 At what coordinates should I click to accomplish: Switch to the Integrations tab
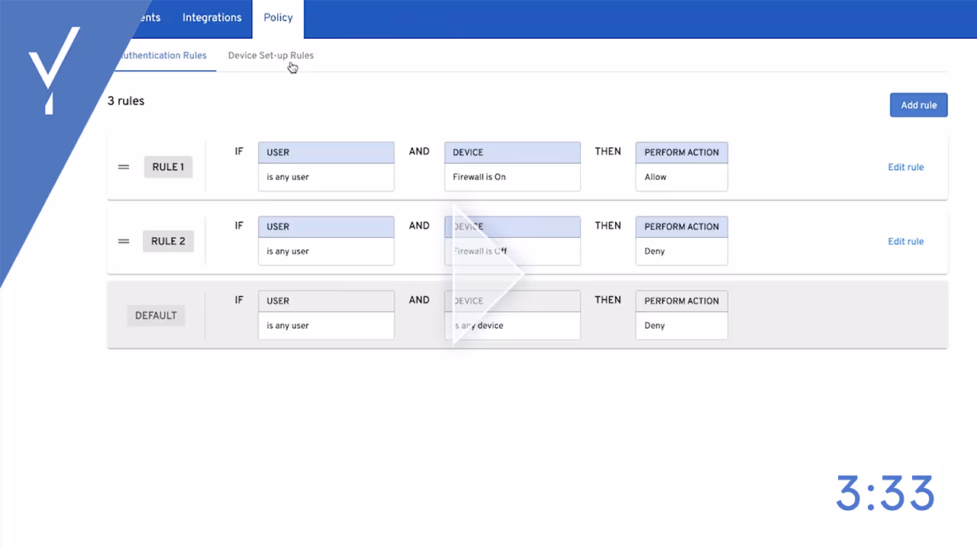211,17
